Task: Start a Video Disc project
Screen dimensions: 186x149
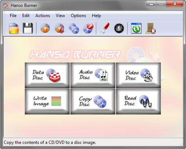Action: tap(138, 75)
